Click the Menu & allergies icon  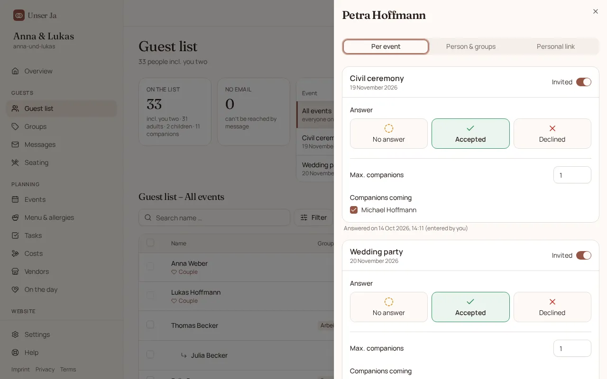15,217
